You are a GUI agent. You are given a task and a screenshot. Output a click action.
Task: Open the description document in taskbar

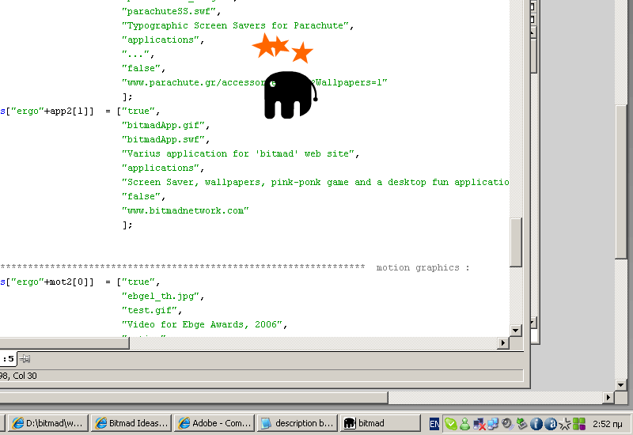[298, 423]
